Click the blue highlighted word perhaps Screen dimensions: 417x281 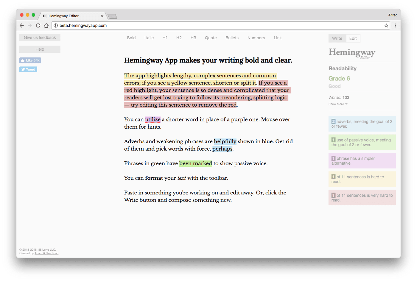coord(222,149)
